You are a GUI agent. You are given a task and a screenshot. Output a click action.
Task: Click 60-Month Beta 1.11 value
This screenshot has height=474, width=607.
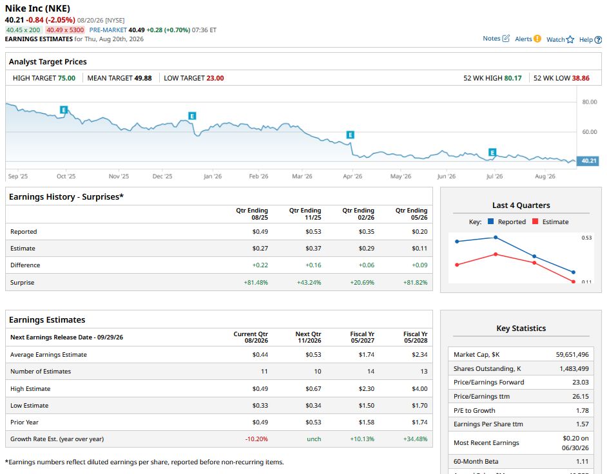[583, 462]
